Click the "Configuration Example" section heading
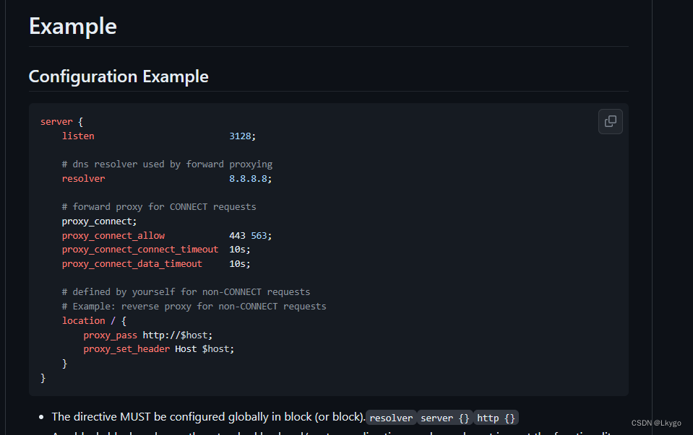Image resolution: width=693 pixels, height=435 pixels. point(118,76)
